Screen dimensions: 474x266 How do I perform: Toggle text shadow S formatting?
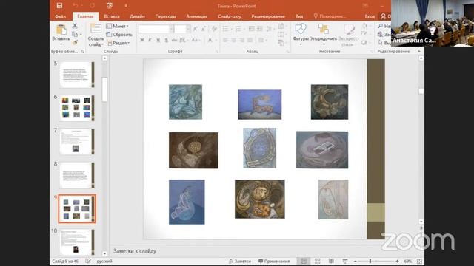[x=166, y=40]
